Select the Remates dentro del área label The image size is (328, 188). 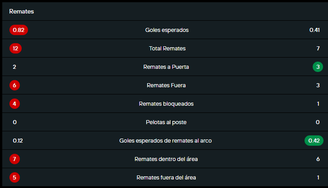click(x=166, y=159)
